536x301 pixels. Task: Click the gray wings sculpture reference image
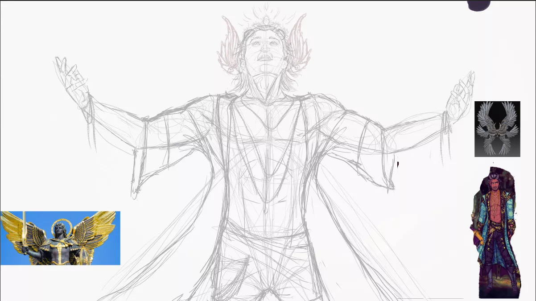[x=497, y=129]
